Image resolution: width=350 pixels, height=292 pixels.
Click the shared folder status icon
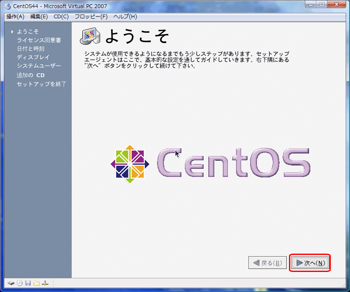[x=36, y=283]
